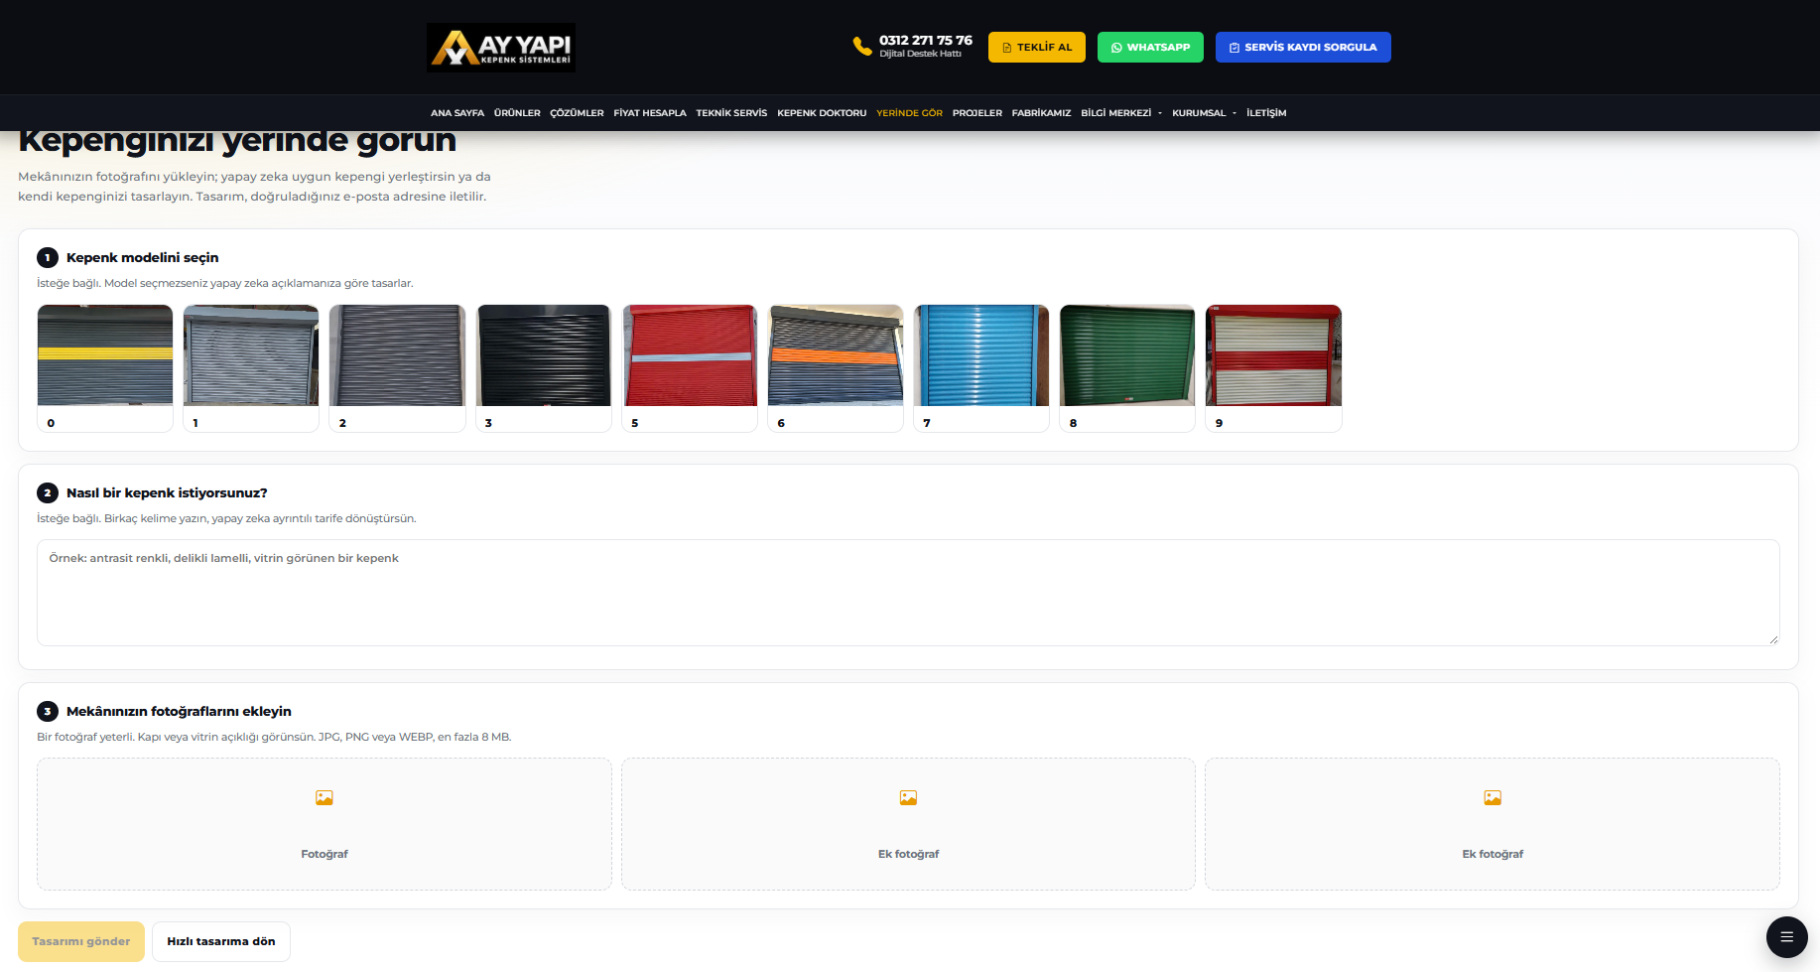1820x972 pixels.
Task: Click shutter description text area
Action: coord(908,593)
